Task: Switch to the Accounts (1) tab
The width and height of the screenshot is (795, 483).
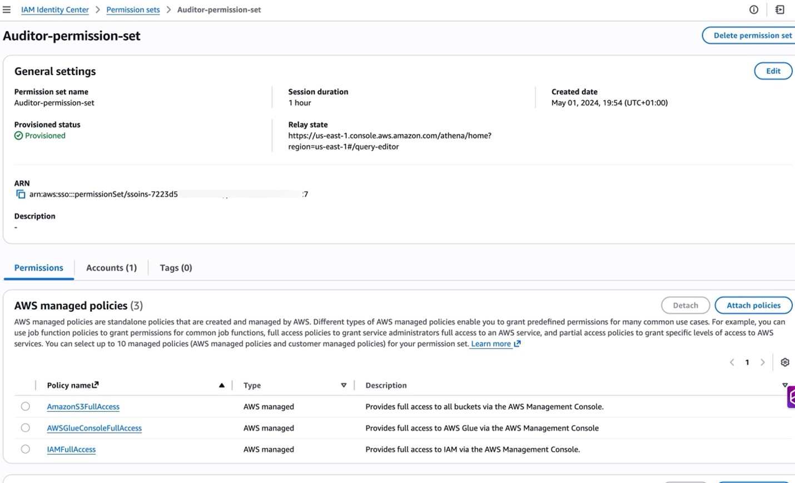Action: tap(111, 268)
